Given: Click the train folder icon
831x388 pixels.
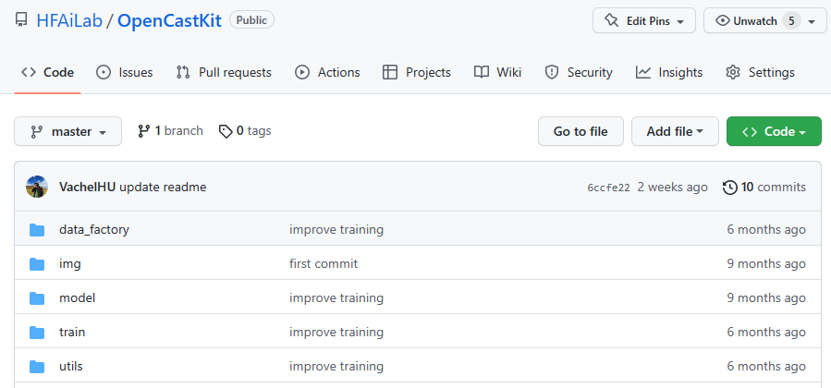Looking at the screenshot, I should pos(37,332).
